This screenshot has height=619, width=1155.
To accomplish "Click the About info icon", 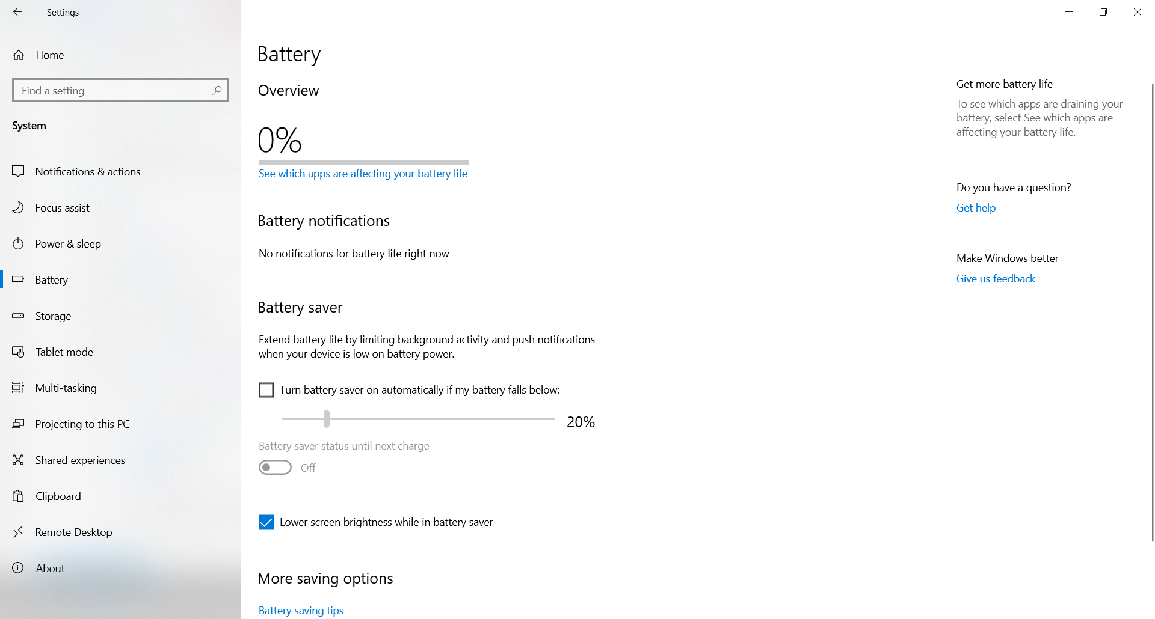I will point(19,569).
